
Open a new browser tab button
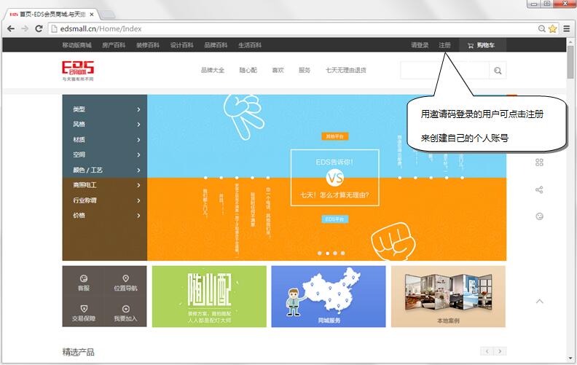(107, 15)
